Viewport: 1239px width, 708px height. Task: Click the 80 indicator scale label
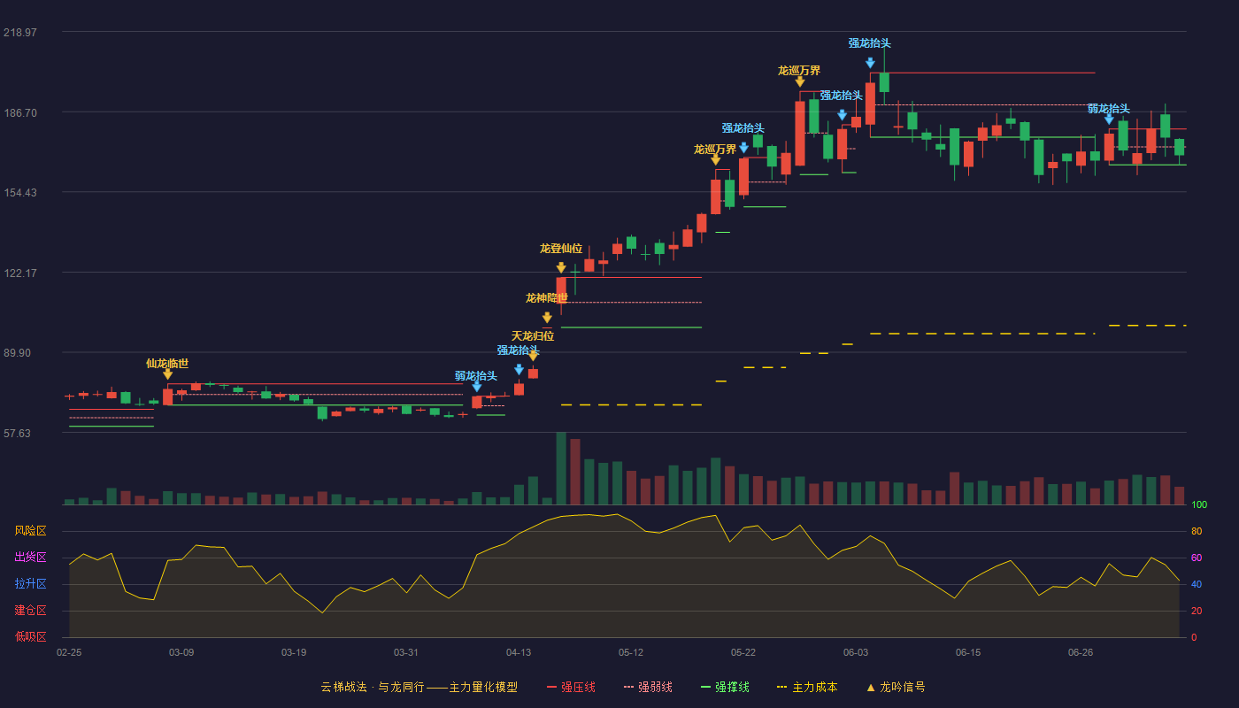pyautogui.click(x=1196, y=532)
